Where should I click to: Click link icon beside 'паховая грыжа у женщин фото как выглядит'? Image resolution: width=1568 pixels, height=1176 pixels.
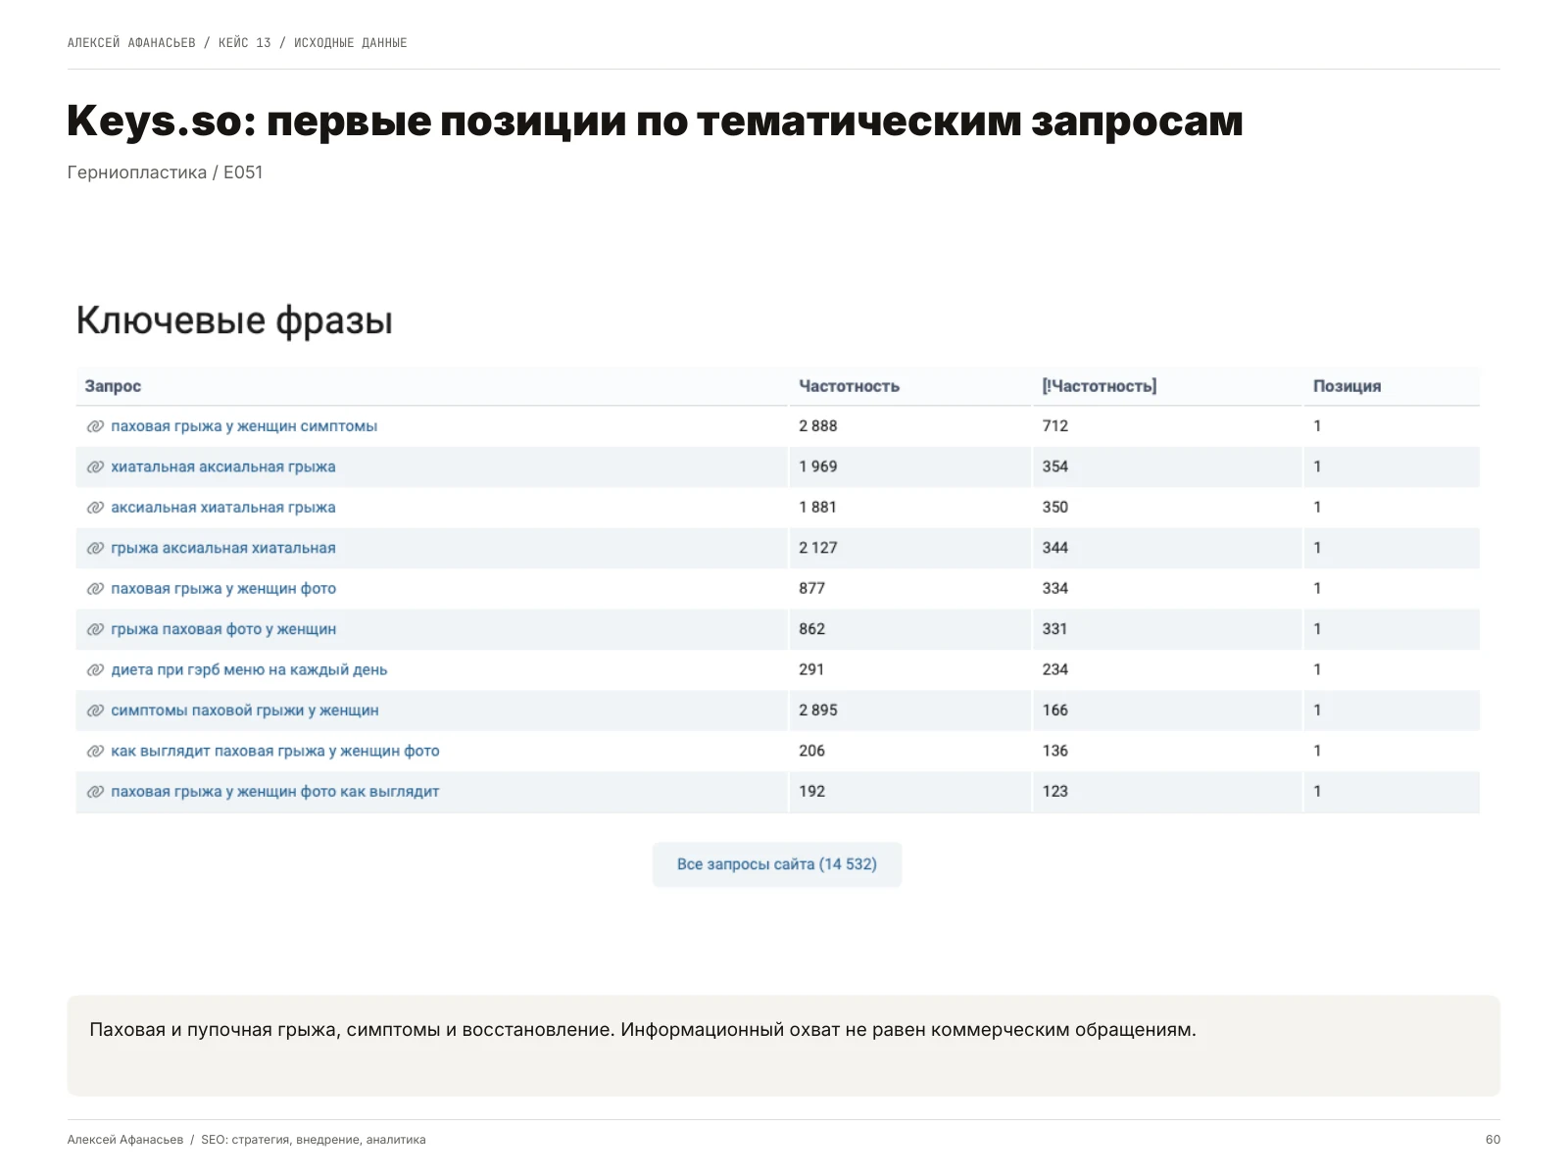95,792
